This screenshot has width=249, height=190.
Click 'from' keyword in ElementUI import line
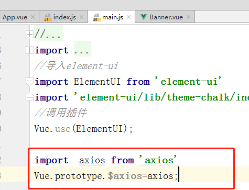pos(138,82)
